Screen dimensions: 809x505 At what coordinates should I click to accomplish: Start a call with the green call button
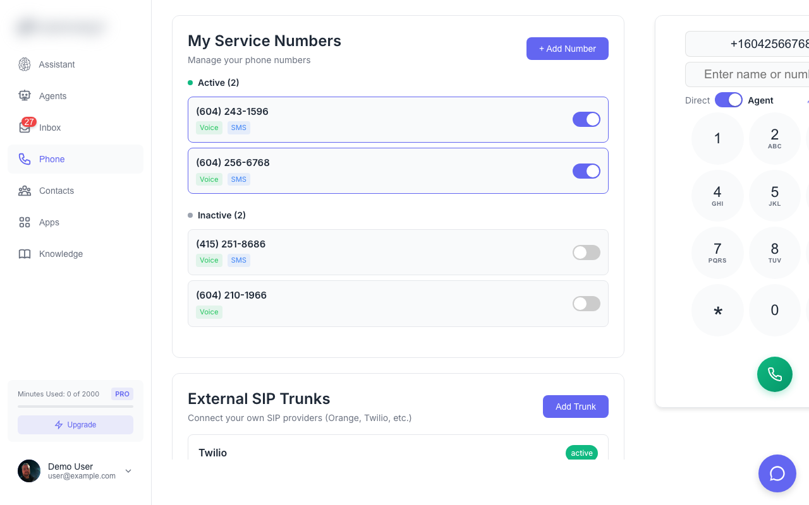click(775, 374)
